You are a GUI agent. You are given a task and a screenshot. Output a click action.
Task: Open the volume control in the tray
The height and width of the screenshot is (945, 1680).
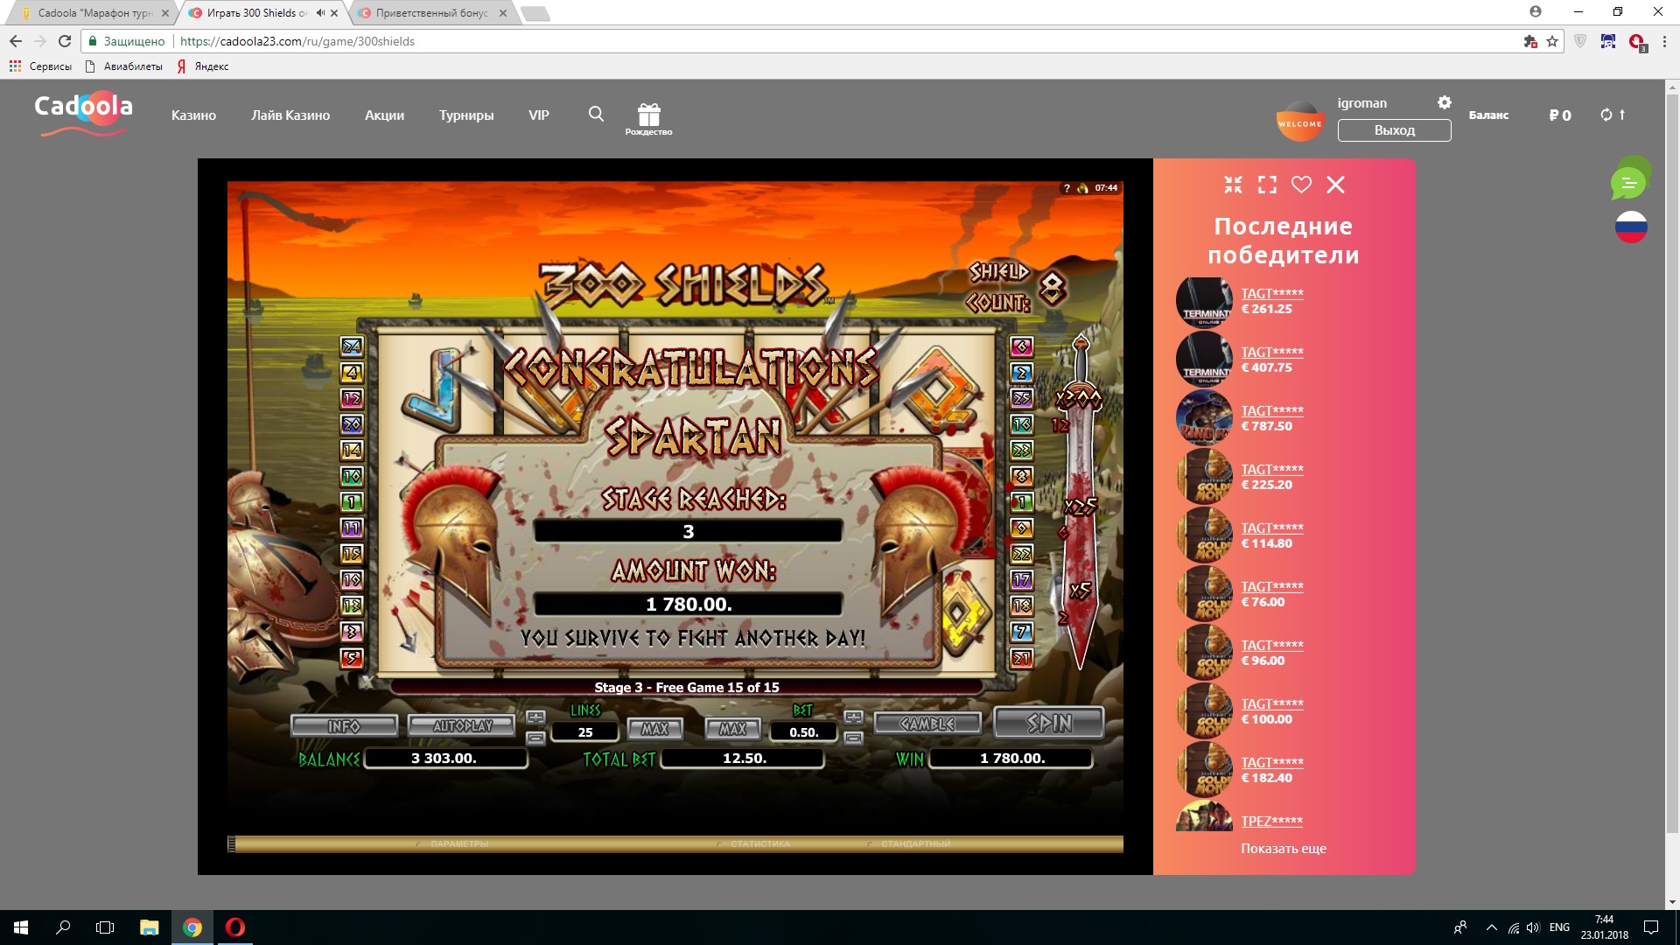click(1533, 927)
